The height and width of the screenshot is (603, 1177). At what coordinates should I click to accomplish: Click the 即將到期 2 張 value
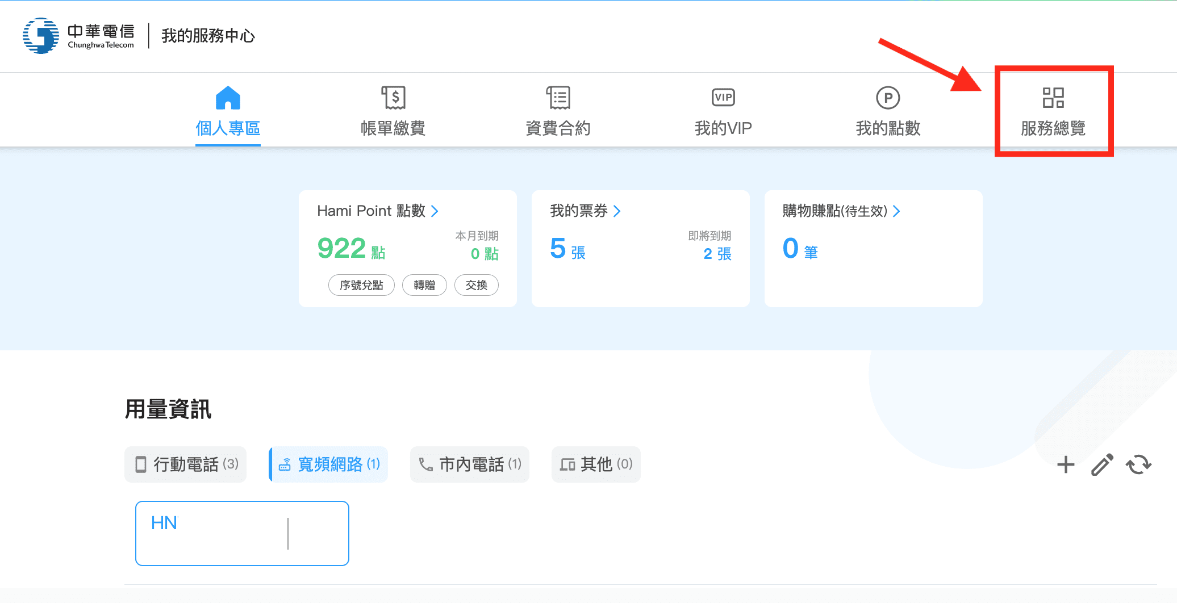pyautogui.click(x=717, y=254)
